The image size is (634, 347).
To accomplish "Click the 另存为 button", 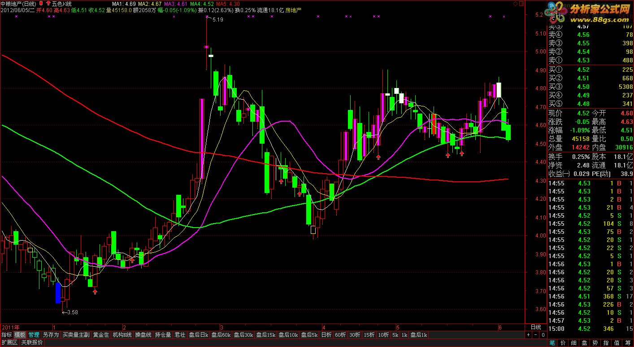I will (51, 335).
